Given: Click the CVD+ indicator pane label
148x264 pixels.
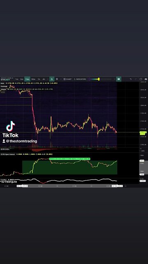Looking at the screenshot, I should tap(5, 149).
